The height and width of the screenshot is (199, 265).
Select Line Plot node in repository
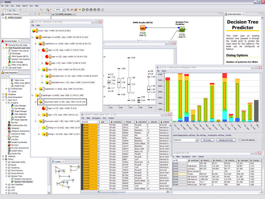[x=15, y=139]
